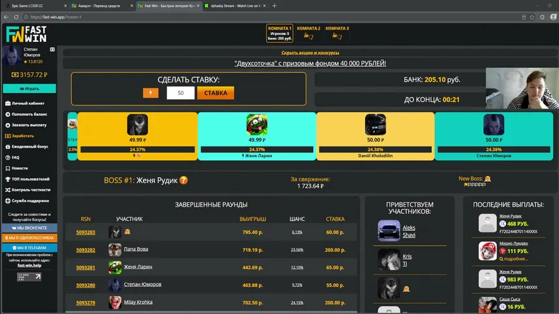The image size is (559, 314).
Task: Click Степан Юморов avatar in bet card
Action: pos(493,124)
